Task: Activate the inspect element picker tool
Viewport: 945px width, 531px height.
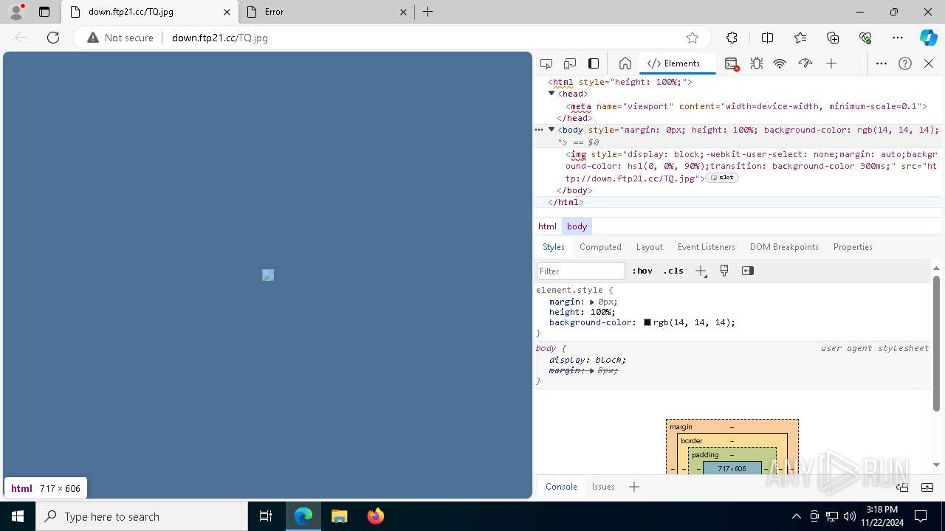Action: (546, 63)
